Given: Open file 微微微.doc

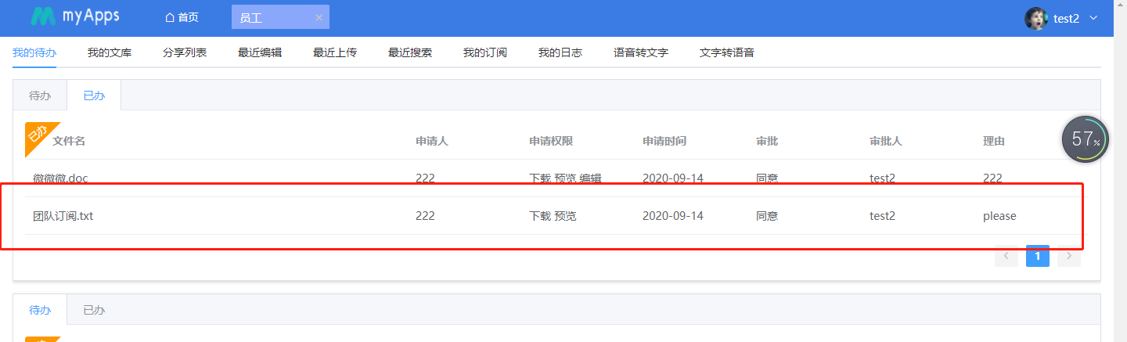Looking at the screenshot, I should 60,178.
